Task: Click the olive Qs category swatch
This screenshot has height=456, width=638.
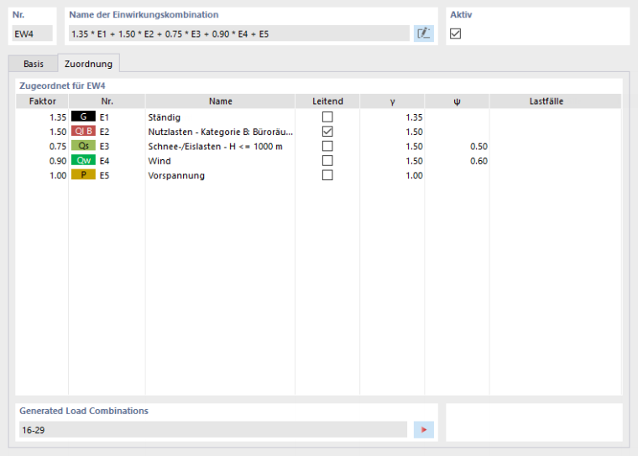Action: pyautogui.click(x=83, y=146)
